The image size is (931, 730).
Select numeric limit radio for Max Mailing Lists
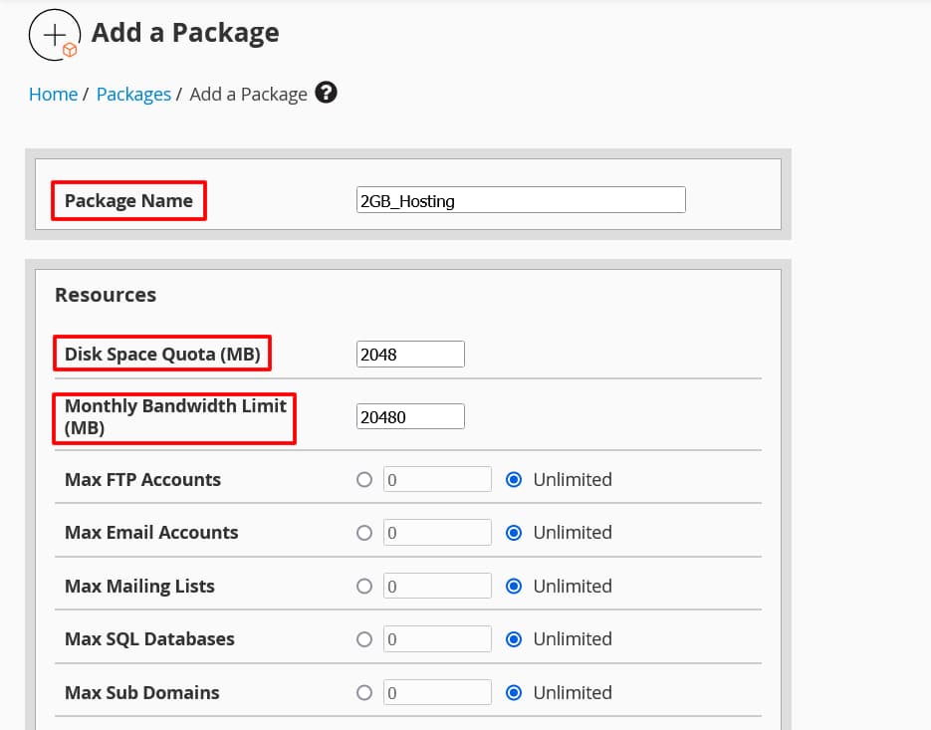pos(364,587)
